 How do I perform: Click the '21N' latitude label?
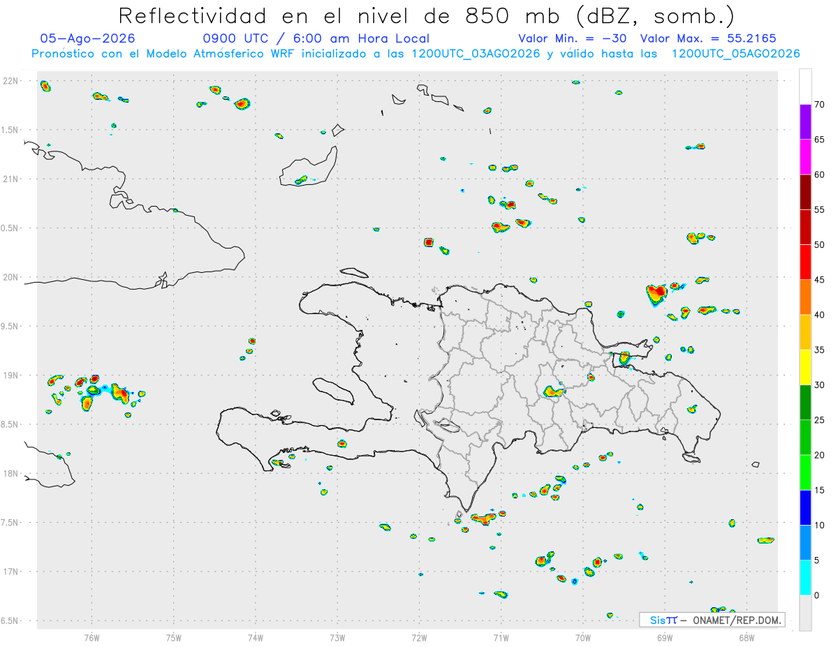coord(11,179)
